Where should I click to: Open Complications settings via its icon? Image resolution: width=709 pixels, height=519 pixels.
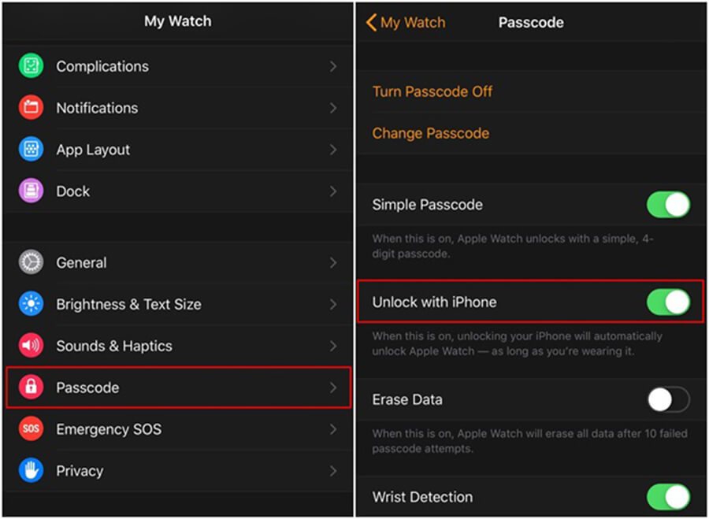click(x=30, y=66)
